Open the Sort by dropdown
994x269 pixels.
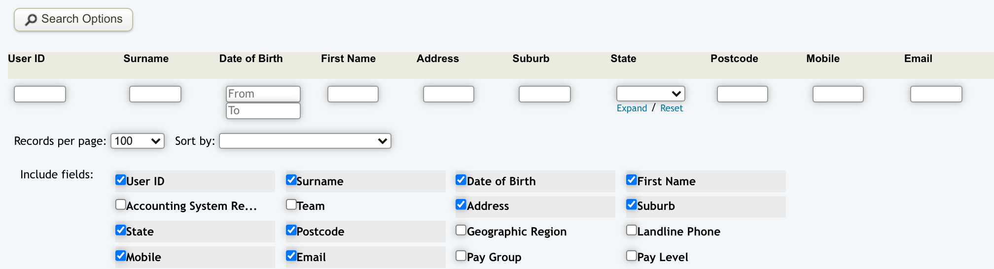coord(305,141)
